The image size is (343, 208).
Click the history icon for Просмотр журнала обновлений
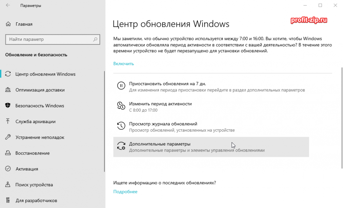(x=121, y=126)
